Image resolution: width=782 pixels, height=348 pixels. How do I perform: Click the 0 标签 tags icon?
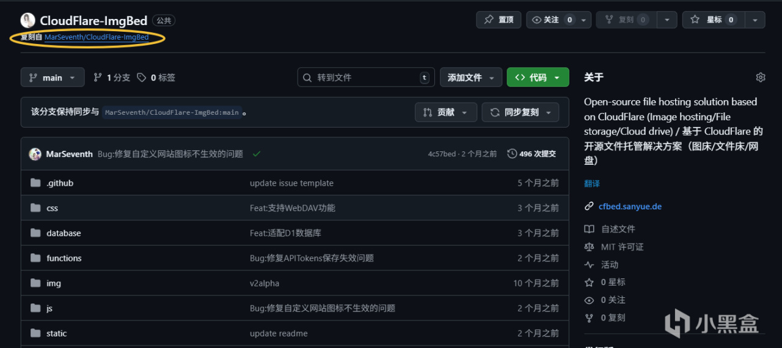[x=142, y=78]
